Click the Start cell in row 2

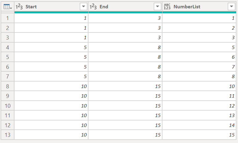[51, 28]
